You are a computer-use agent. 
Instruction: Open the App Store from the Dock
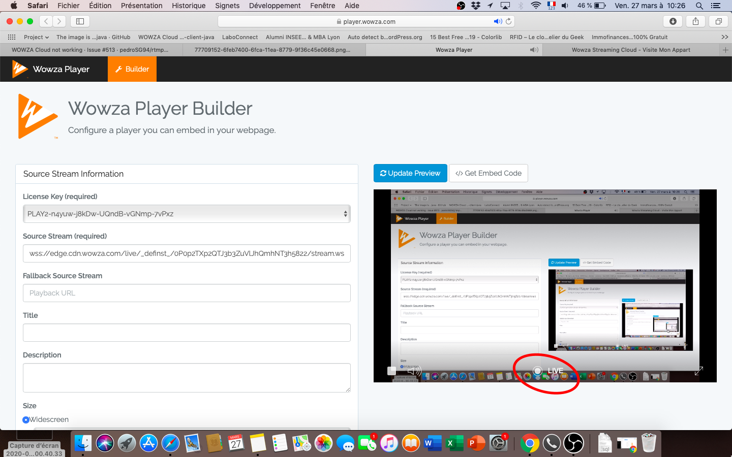(148, 443)
